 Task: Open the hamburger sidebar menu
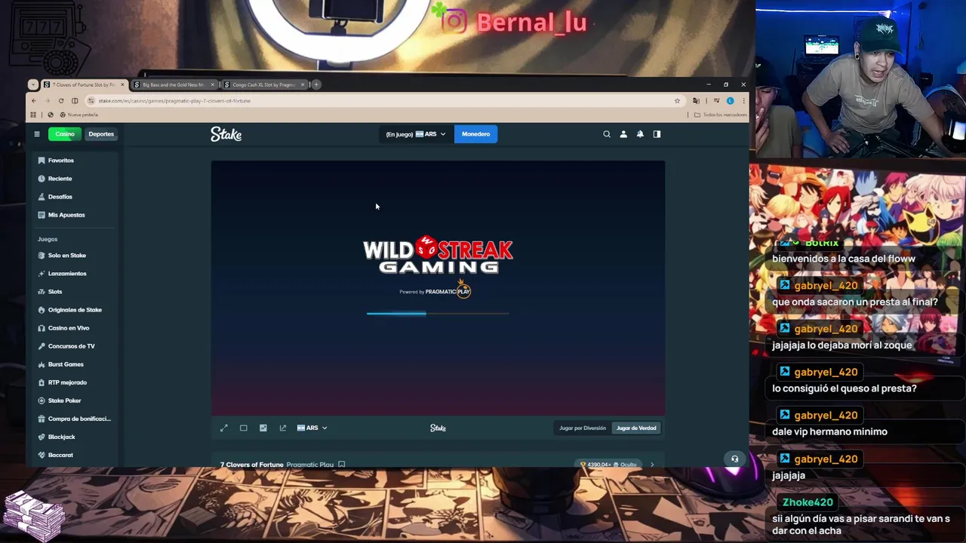(36, 134)
